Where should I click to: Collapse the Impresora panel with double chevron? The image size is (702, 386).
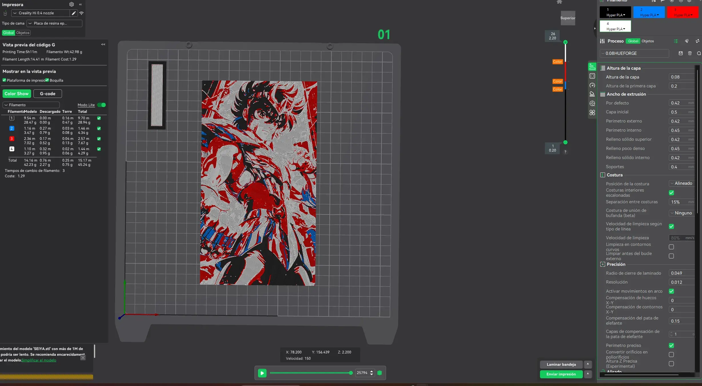click(81, 5)
